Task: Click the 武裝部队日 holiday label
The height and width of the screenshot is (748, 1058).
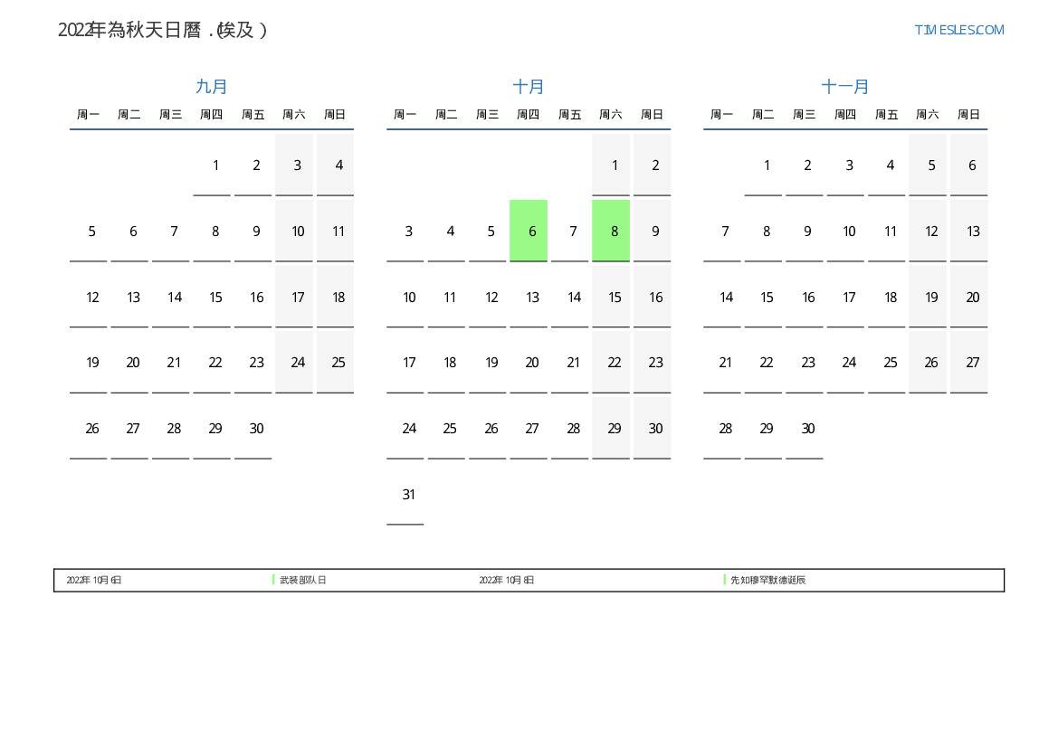Action: (302, 580)
